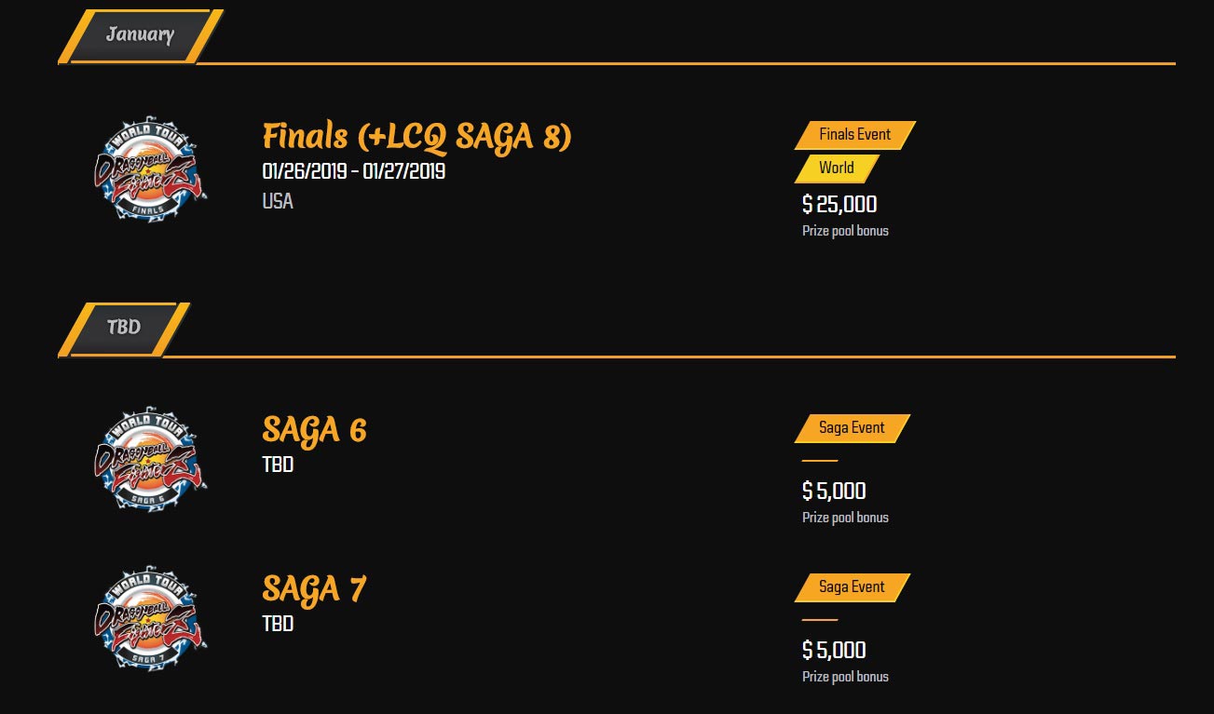Click Prize pool bonus label under $25,000
Image resolution: width=1214 pixels, height=714 pixels.
(x=845, y=231)
